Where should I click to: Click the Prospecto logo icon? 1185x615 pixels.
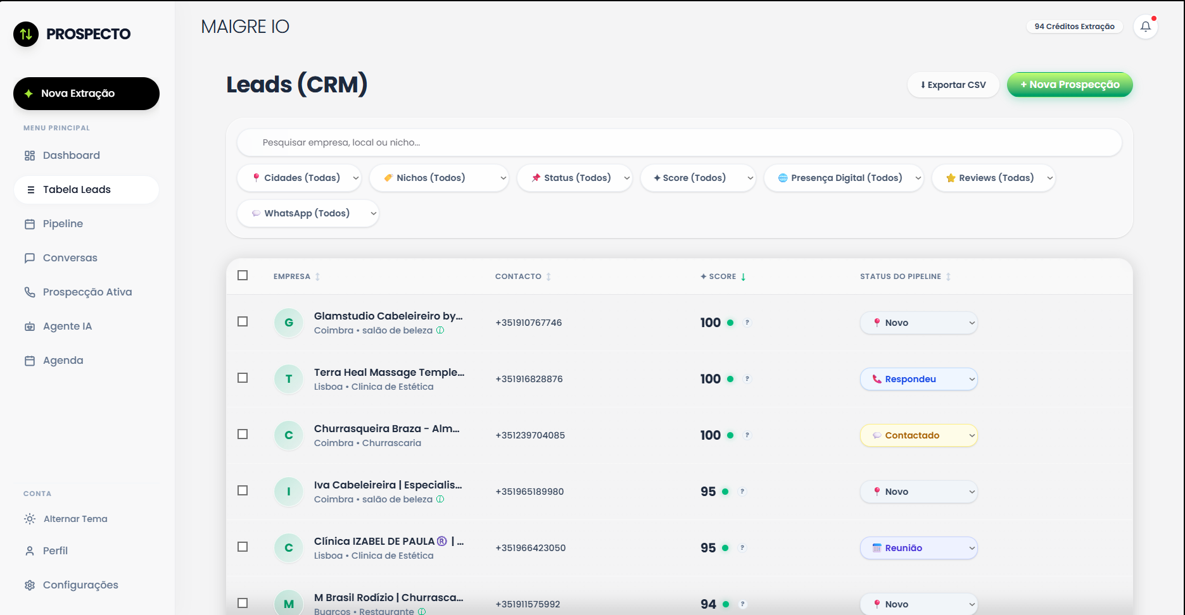(x=26, y=34)
